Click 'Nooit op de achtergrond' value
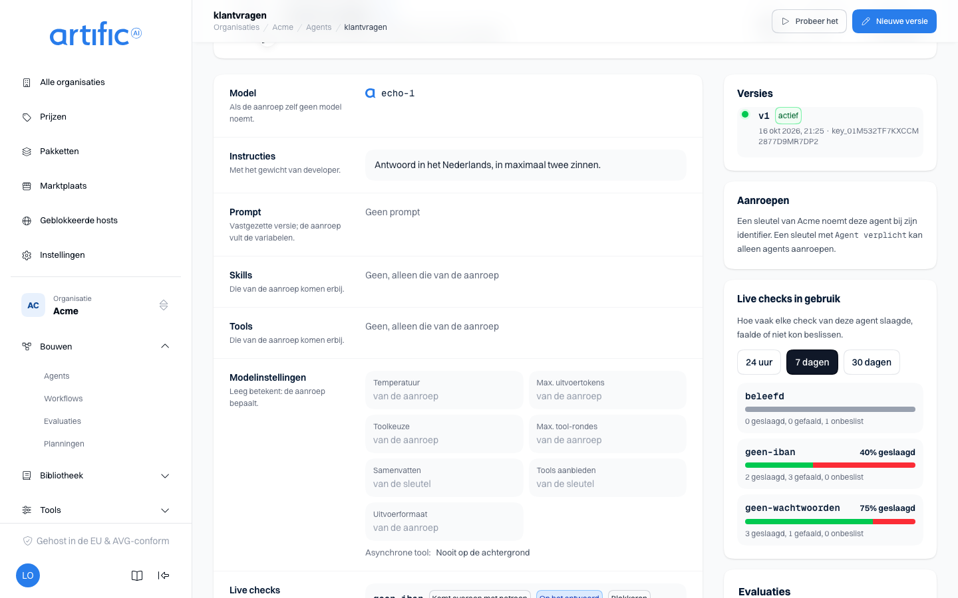 click(x=483, y=553)
